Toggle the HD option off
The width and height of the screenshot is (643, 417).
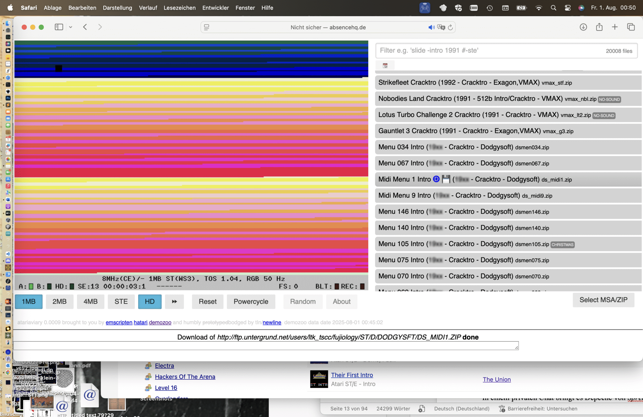point(149,301)
